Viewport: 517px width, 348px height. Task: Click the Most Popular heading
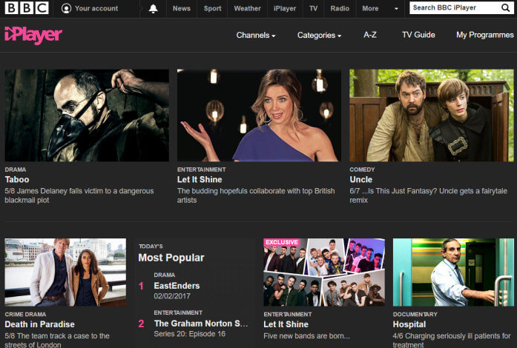tap(171, 258)
